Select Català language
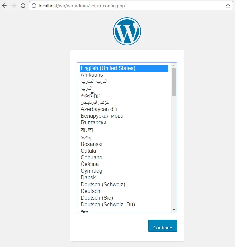Image resolution: width=235 pixels, height=247 pixels. pyautogui.click(x=124, y=151)
